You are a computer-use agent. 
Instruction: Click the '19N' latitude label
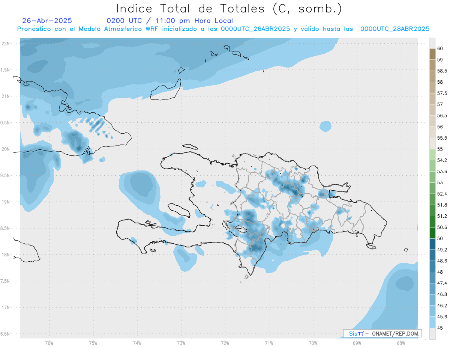point(6,202)
